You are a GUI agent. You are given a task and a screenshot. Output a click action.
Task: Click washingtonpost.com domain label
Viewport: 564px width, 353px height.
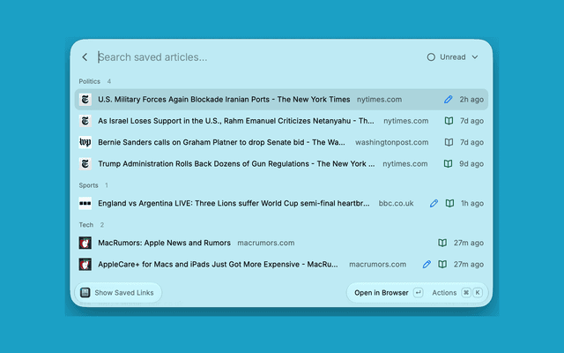tap(391, 142)
